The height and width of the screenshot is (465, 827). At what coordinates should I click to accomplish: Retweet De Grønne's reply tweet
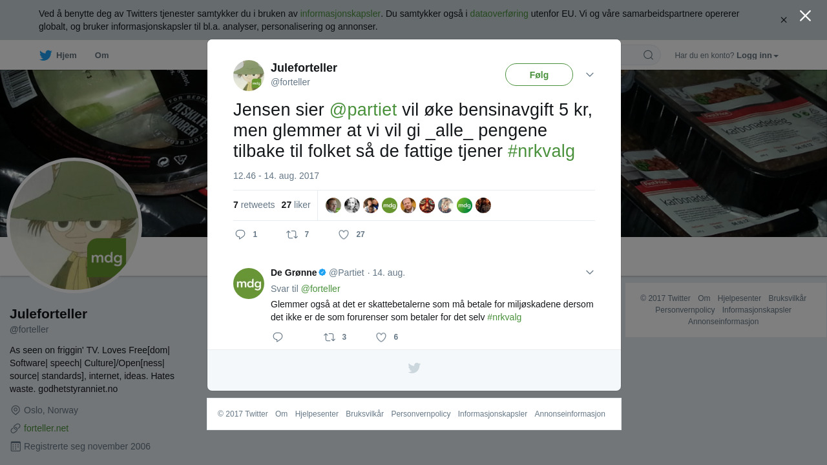[x=330, y=337]
